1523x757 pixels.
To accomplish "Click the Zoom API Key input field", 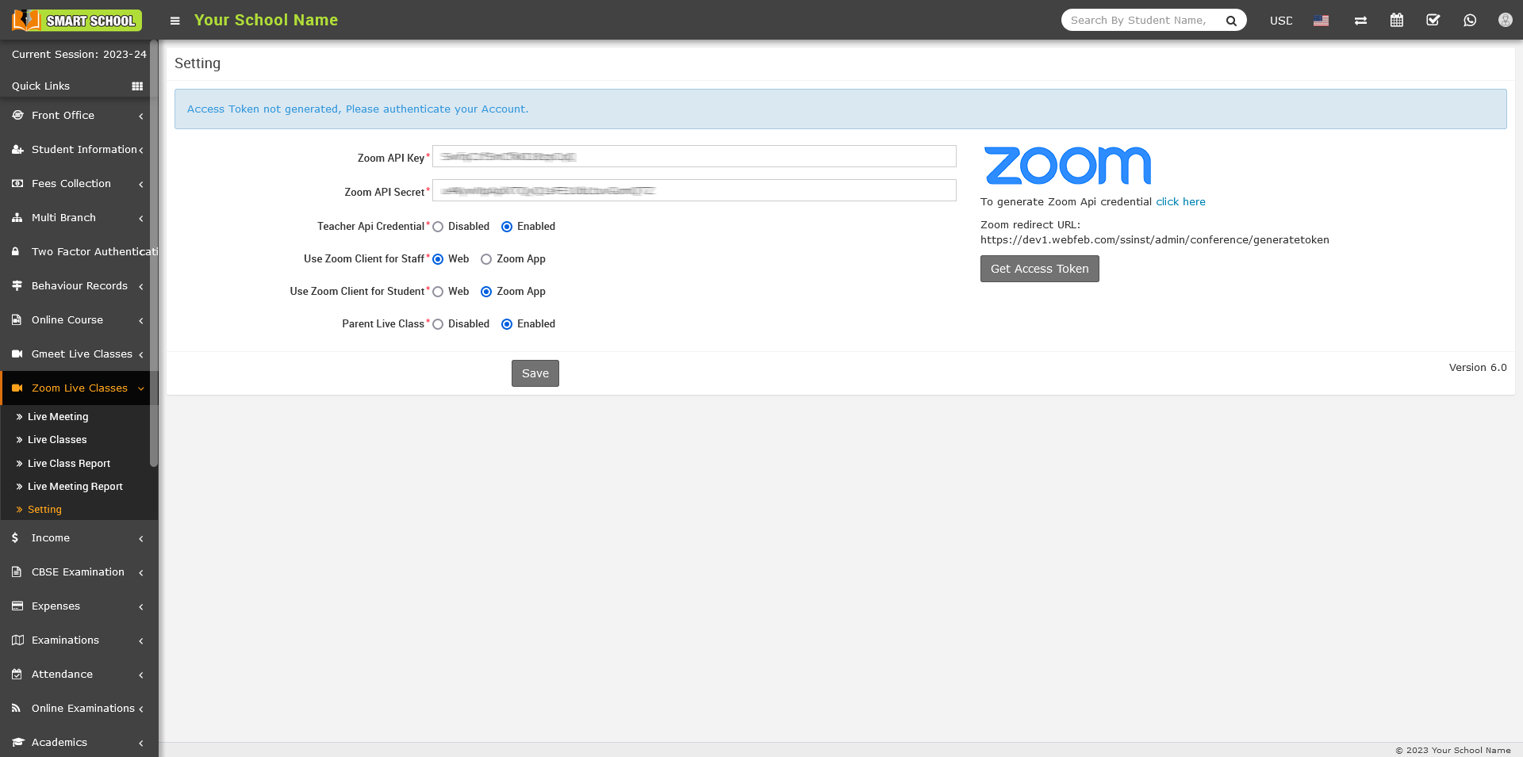I will pyautogui.click(x=694, y=157).
